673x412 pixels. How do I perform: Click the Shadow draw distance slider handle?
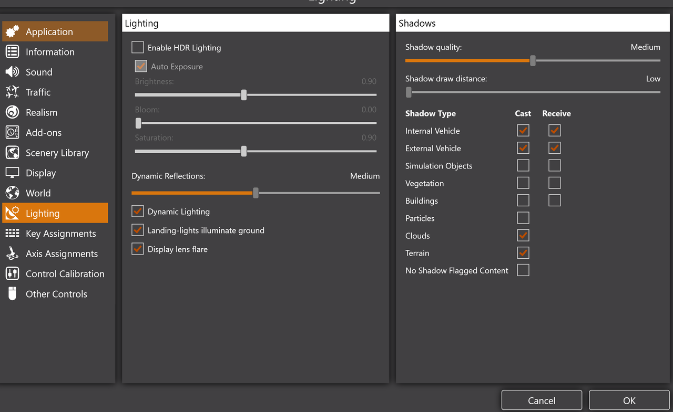coord(409,92)
